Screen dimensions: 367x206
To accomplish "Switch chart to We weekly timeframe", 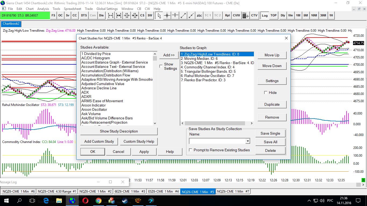I will (290, 15).
